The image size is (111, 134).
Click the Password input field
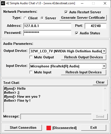[x=47, y=33]
